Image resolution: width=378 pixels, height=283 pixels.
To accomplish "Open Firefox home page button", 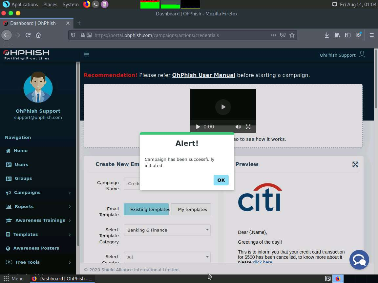I will (x=38, y=35).
